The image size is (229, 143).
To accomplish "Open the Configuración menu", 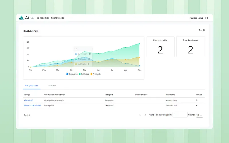I will click(x=58, y=18).
